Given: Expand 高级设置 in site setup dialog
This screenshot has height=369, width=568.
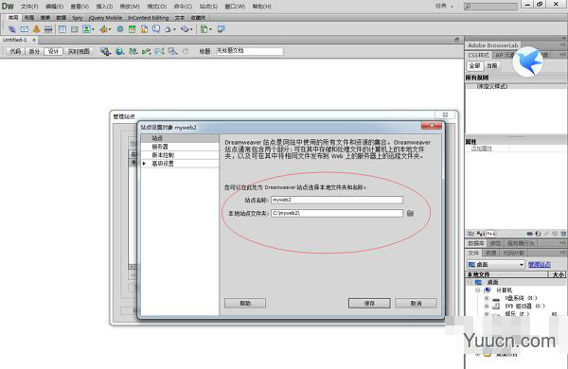Looking at the screenshot, I should click(144, 164).
